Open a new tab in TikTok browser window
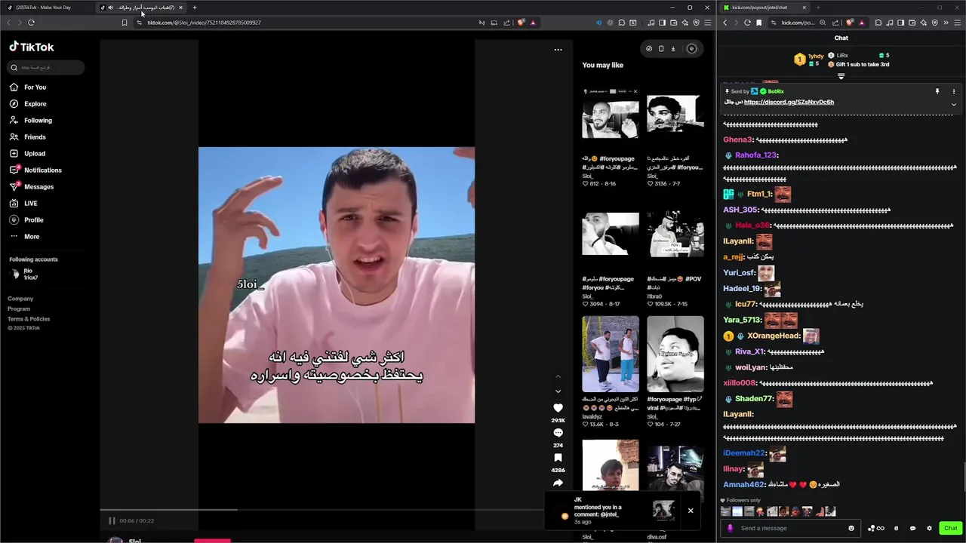 195,8
